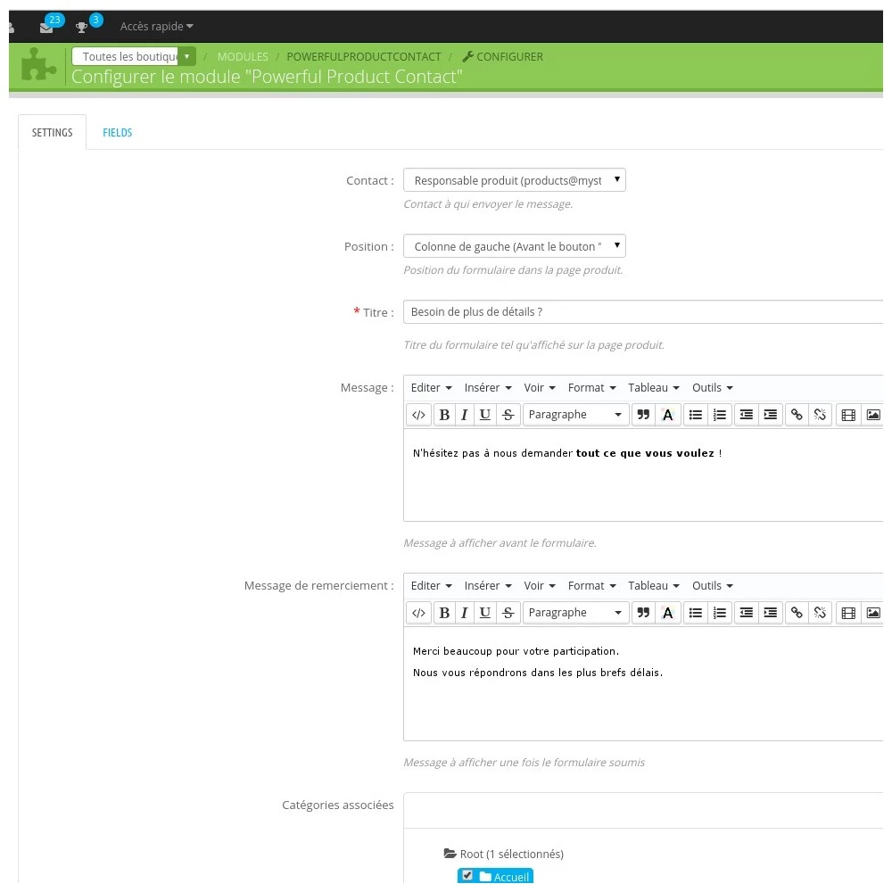This screenshot has height=892, width=892.
Task: Insert link in the Message editor
Action: (x=797, y=415)
